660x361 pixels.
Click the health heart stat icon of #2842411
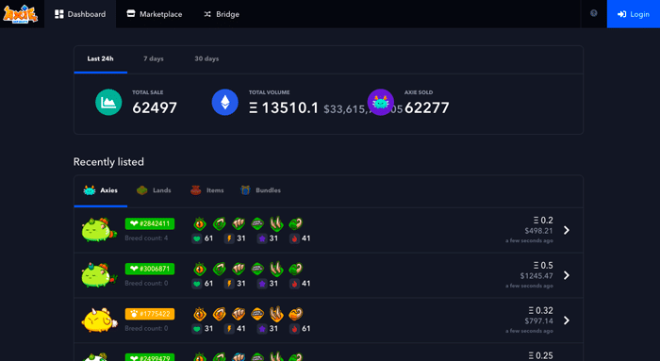click(x=196, y=238)
